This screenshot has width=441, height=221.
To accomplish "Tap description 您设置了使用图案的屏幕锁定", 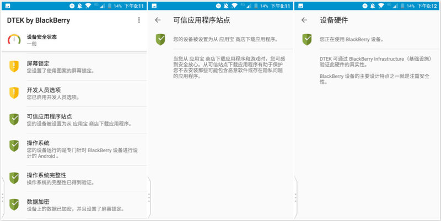I will [x=61, y=71].
